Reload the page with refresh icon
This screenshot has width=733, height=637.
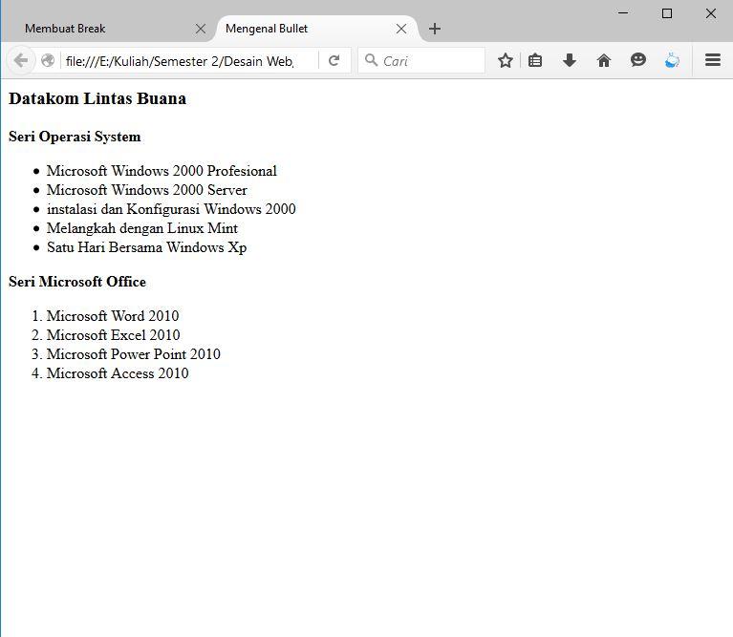[334, 61]
